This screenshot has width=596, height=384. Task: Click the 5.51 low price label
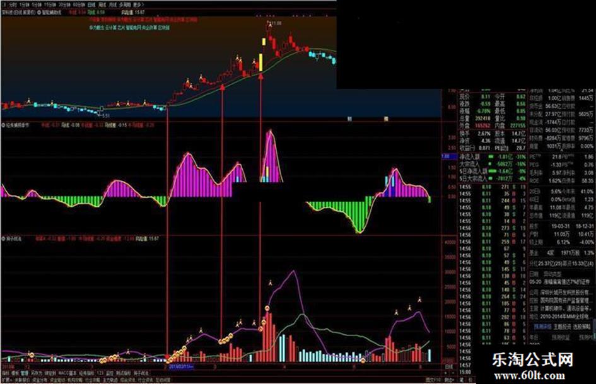(x=106, y=115)
